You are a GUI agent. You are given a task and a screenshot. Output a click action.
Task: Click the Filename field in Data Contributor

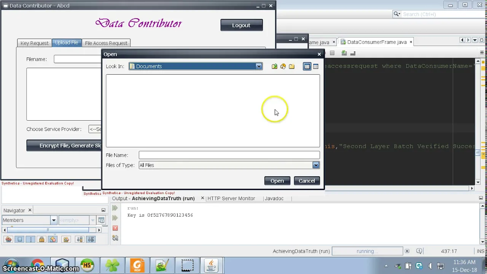click(x=78, y=59)
